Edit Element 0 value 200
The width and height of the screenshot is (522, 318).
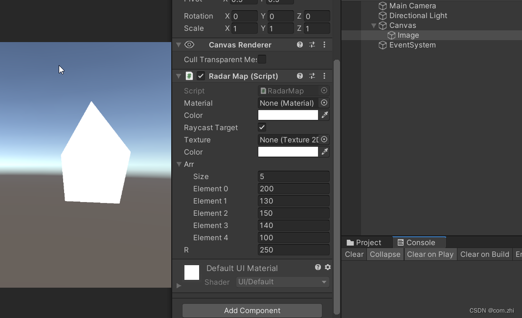pyautogui.click(x=294, y=189)
